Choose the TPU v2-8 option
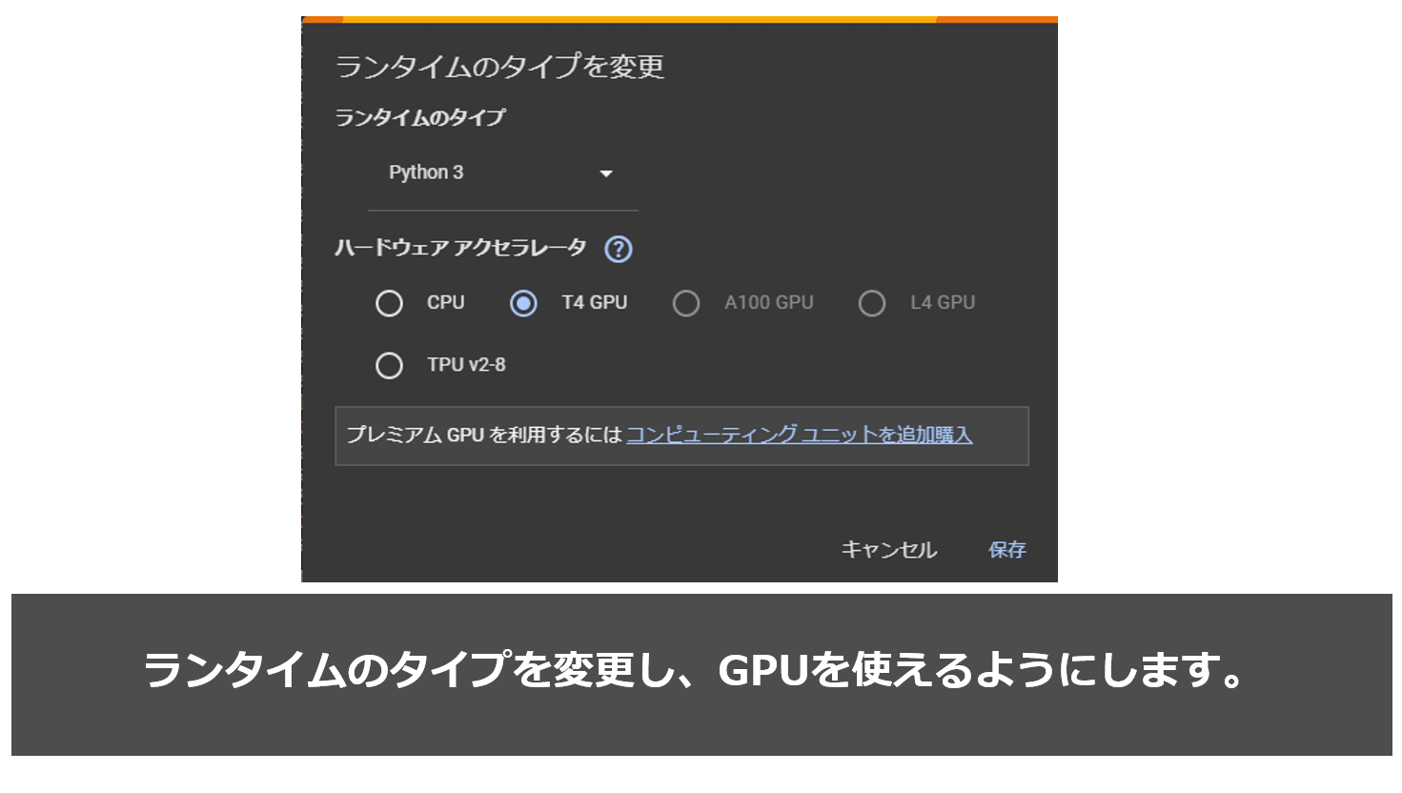 coord(390,365)
